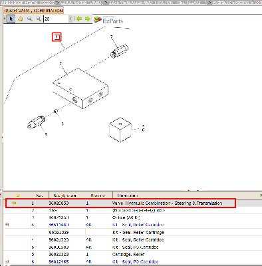Click callout 3 below the orifice
Viewport: 262px width, 266px height.
pyautogui.click(x=63, y=124)
